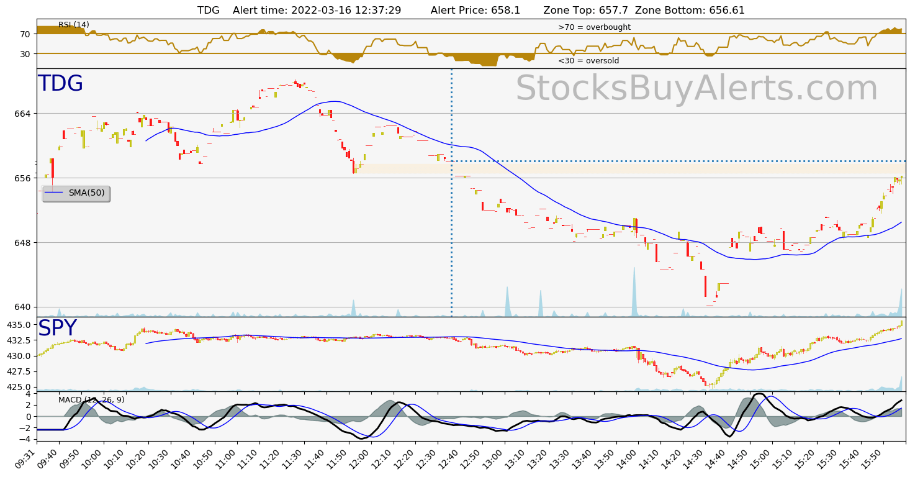Click the 432.5 SPY axis label
Screen dimensions: 915x477
click(x=19, y=341)
